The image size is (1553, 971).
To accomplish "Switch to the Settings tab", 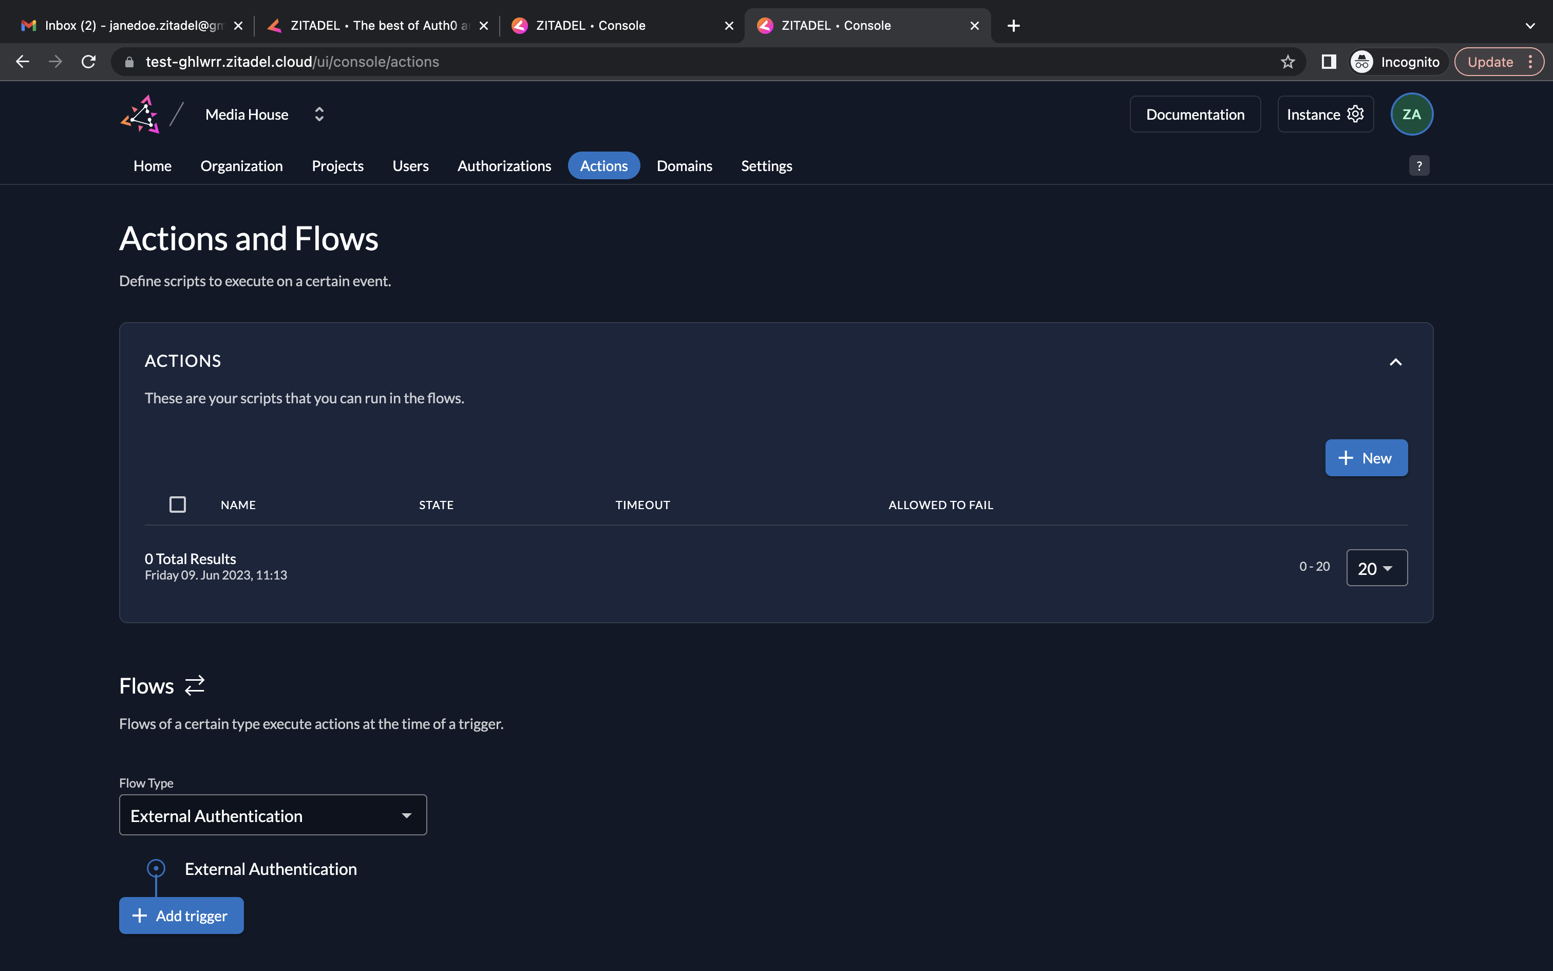I will (x=766, y=165).
